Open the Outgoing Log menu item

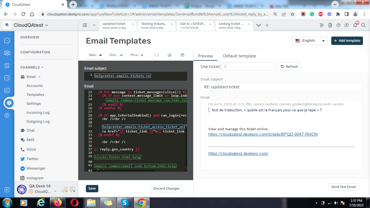(x=38, y=121)
